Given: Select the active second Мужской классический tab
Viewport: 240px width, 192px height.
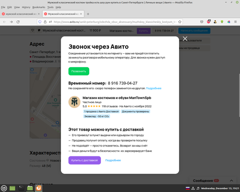Looking at the screenshot, I should (63, 14).
